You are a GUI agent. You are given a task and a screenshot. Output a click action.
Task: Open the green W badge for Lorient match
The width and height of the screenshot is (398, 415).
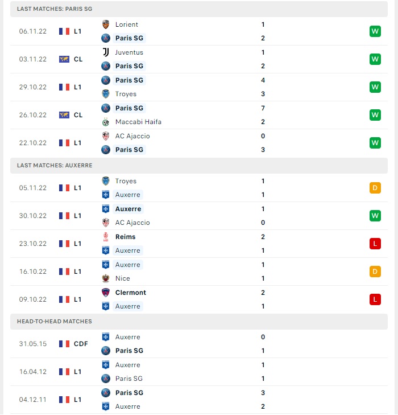375,31
